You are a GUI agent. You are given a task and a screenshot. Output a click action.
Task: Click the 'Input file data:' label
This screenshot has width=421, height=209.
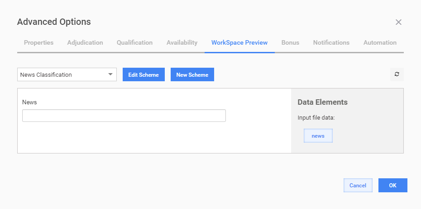pyautogui.click(x=316, y=118)
